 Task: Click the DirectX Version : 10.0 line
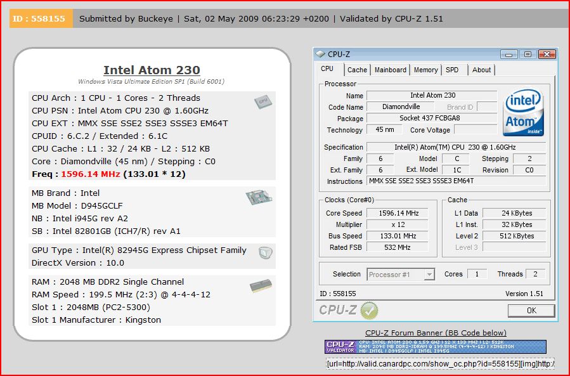click(x=78, y=263)
